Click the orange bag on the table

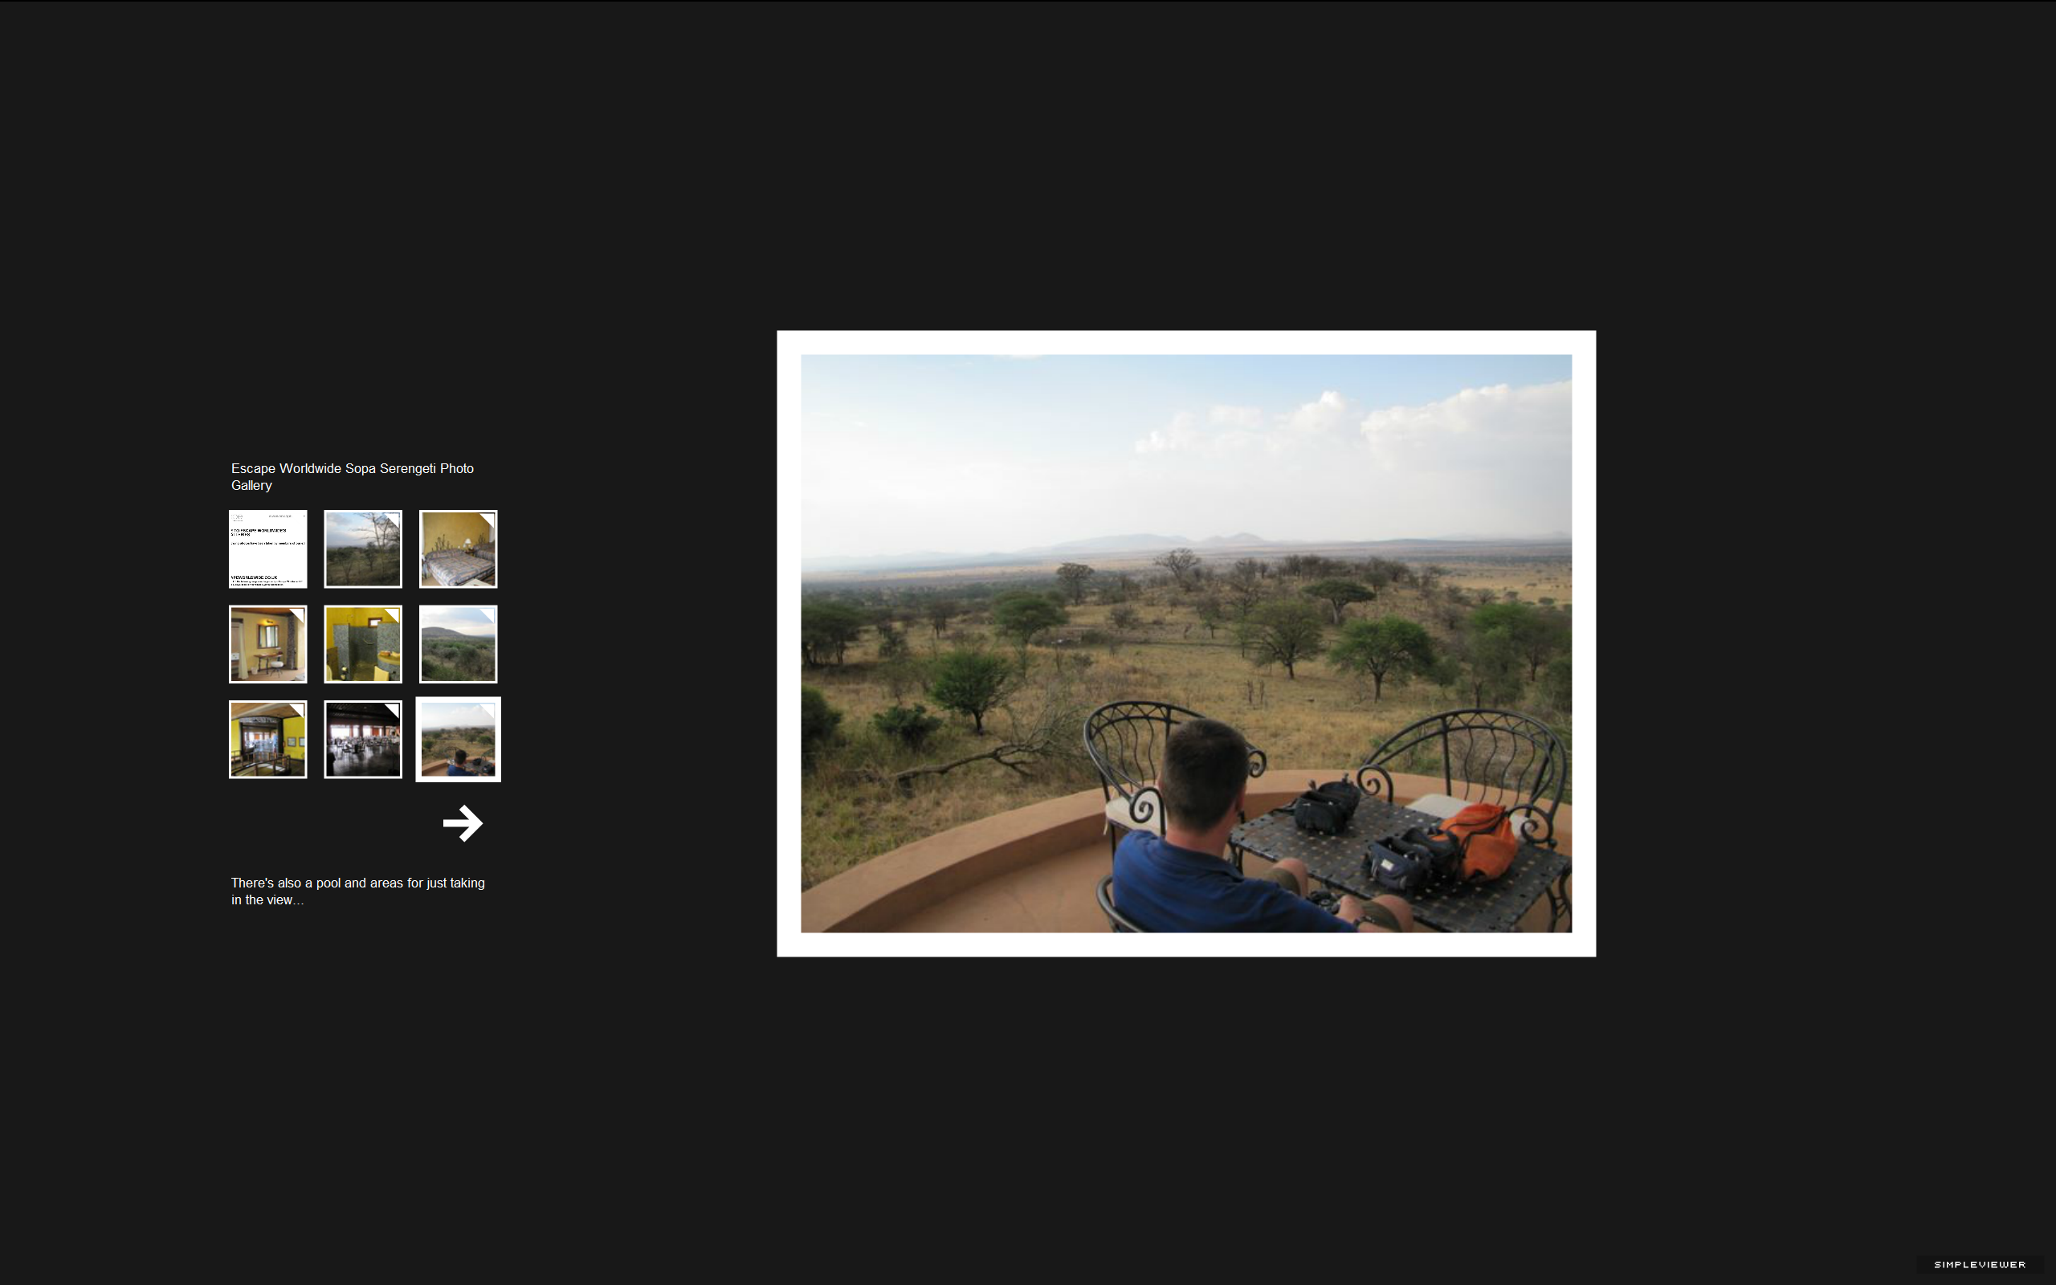point(1478,841)
